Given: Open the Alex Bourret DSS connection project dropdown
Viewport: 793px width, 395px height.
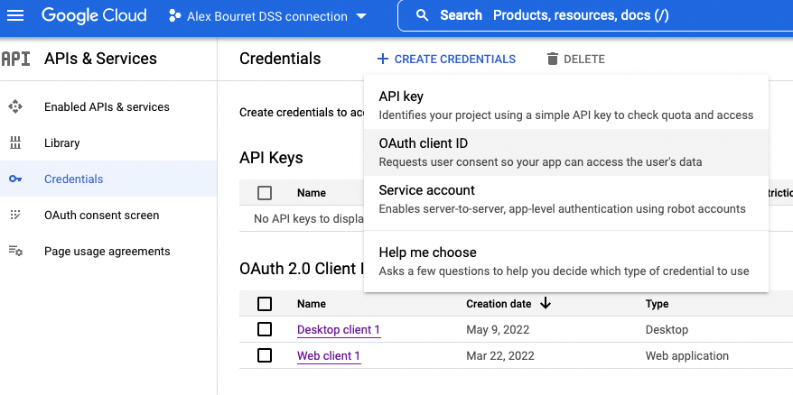Looking at the screenshot, I should click(x=267, y=16).
